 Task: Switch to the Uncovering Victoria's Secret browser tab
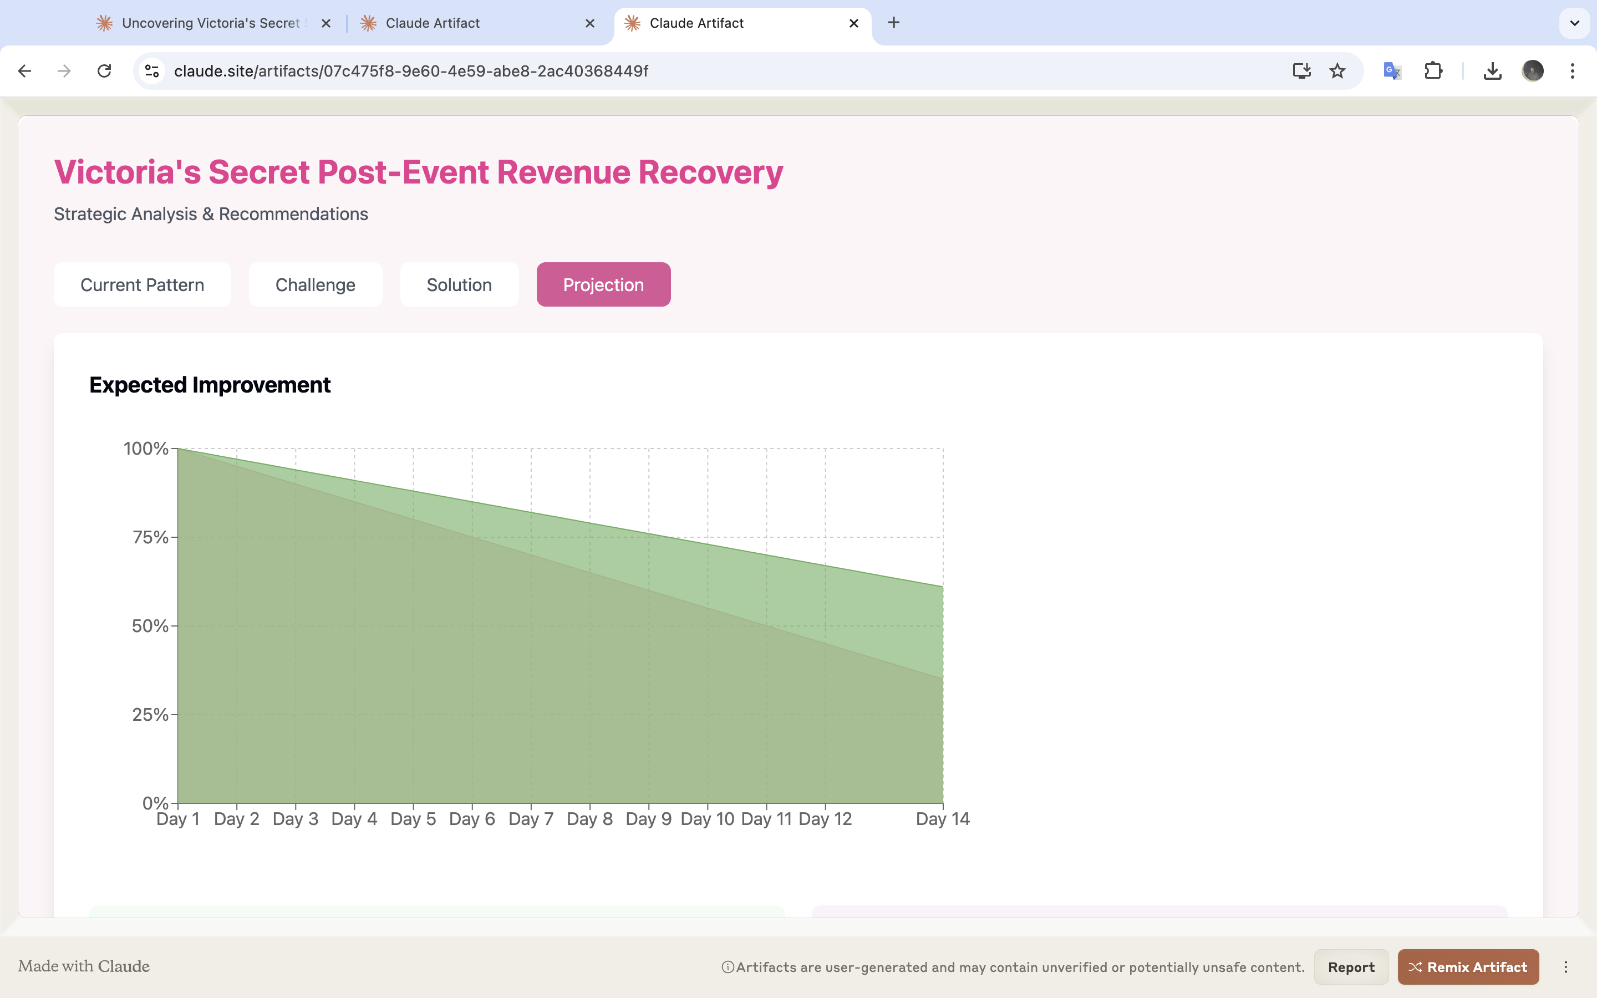pos(210,23)
